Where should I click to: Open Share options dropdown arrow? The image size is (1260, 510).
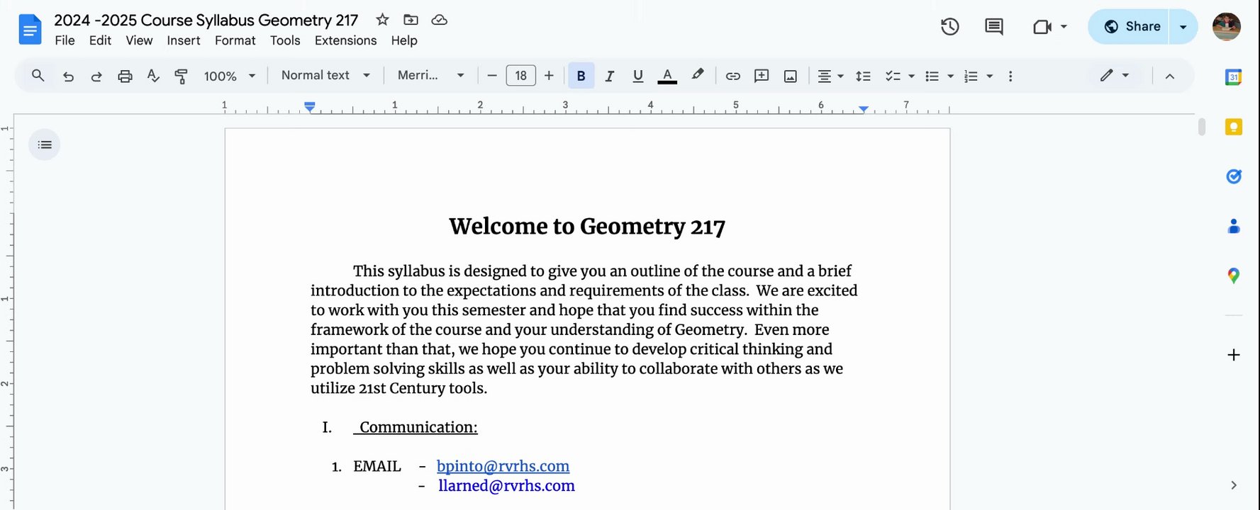click(1183, 27)
